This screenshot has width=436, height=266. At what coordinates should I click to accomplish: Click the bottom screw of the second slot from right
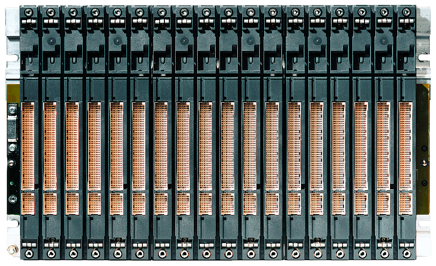(x=385, y=254)
